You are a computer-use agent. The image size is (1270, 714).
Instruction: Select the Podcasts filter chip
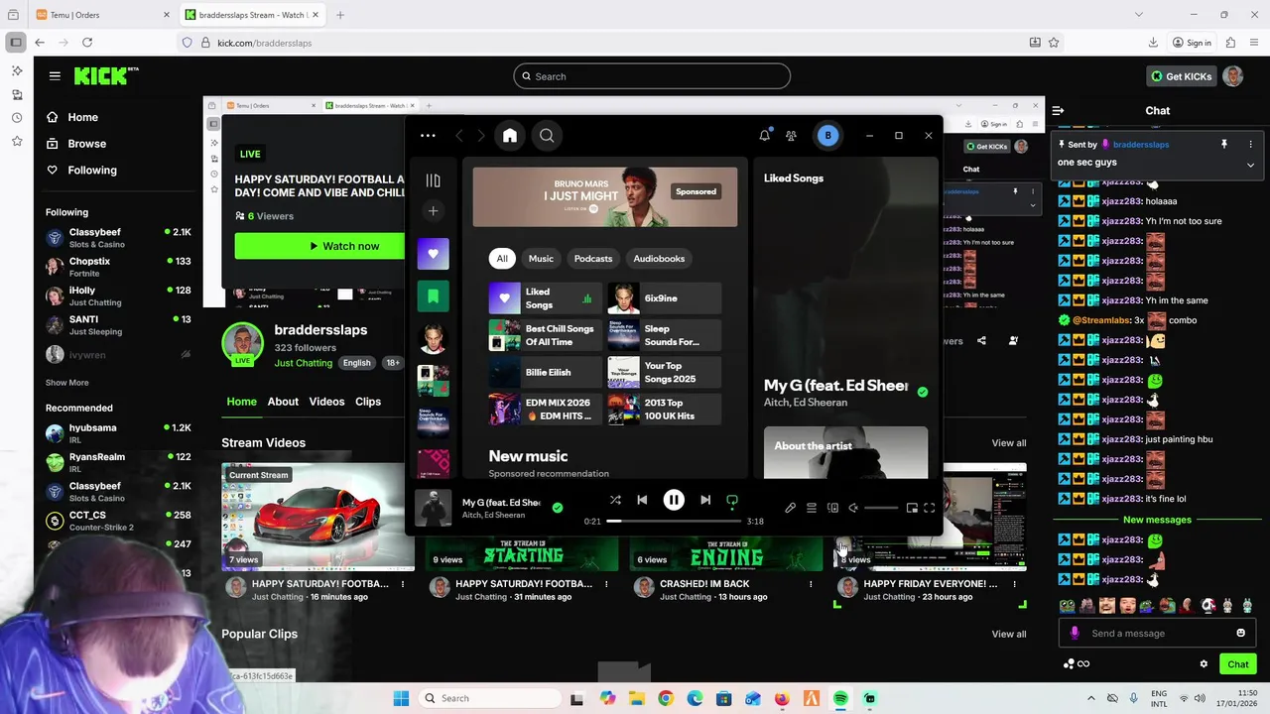click(x=593, y=259)
